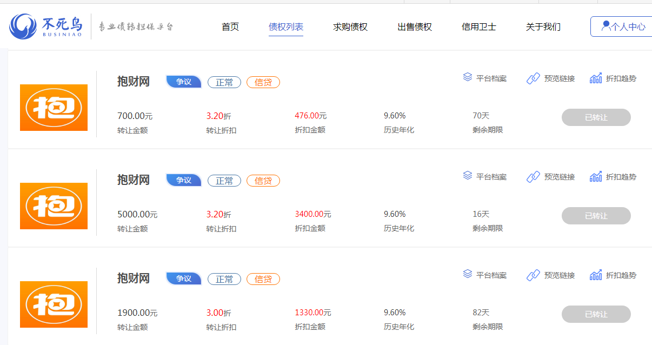Click the 3400.00元 discounted amount
This screenshot has height=345, width=652.
click(313, 214)
